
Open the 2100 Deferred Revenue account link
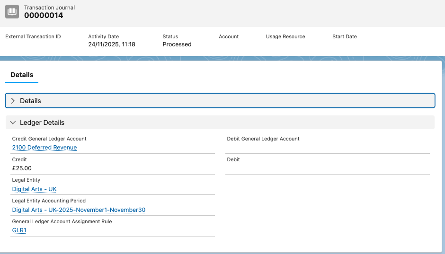[44, 148]
